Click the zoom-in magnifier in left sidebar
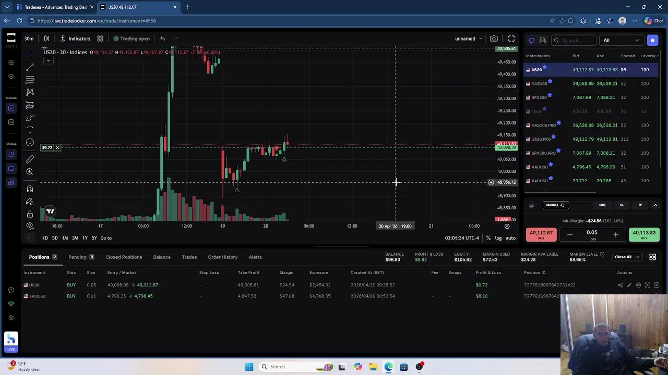The image size is (668, 375). click(11, 63)
